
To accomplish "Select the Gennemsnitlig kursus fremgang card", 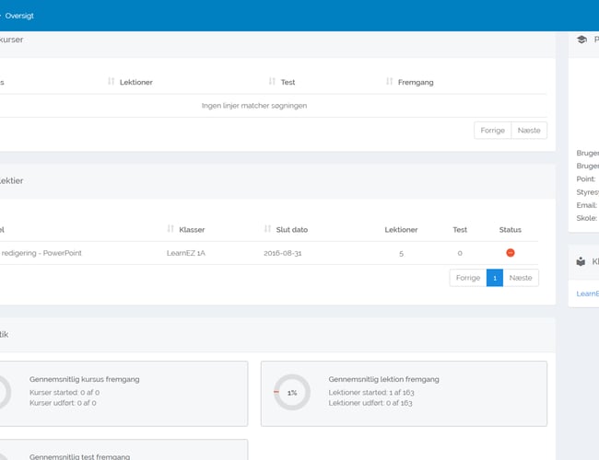I will pos(124,393).
